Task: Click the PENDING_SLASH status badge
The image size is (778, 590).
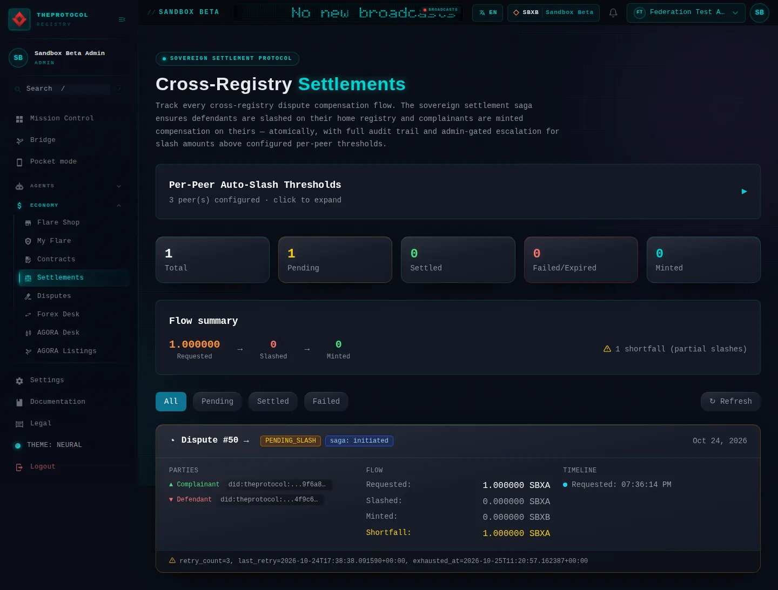Action: (291, 441)
